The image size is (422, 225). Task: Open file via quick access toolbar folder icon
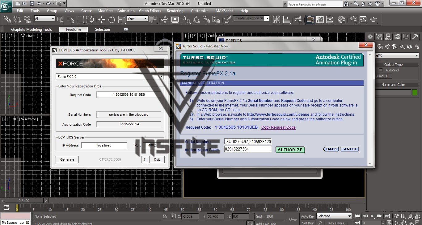pos(25,4)
